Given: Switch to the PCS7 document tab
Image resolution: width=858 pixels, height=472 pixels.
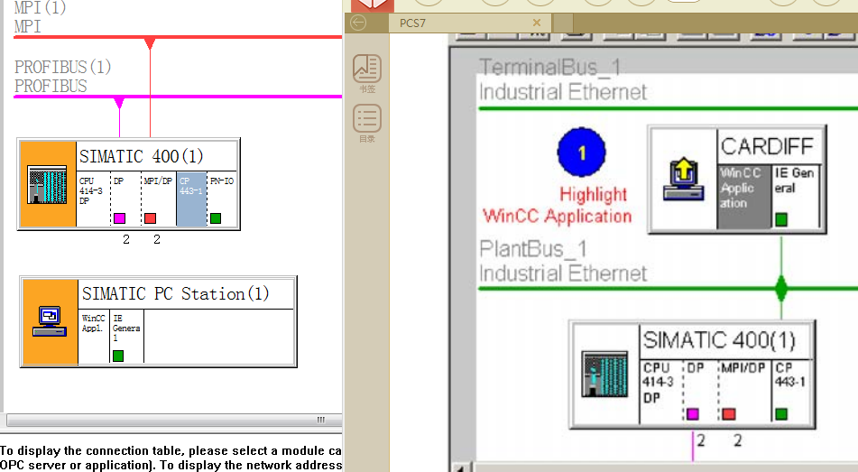Looking at the screenshot, I should [412, 23].
